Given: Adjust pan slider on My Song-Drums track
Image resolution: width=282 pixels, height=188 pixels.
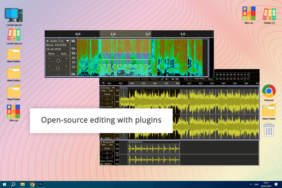Looking at the screenshot, I should click(107, 158).
